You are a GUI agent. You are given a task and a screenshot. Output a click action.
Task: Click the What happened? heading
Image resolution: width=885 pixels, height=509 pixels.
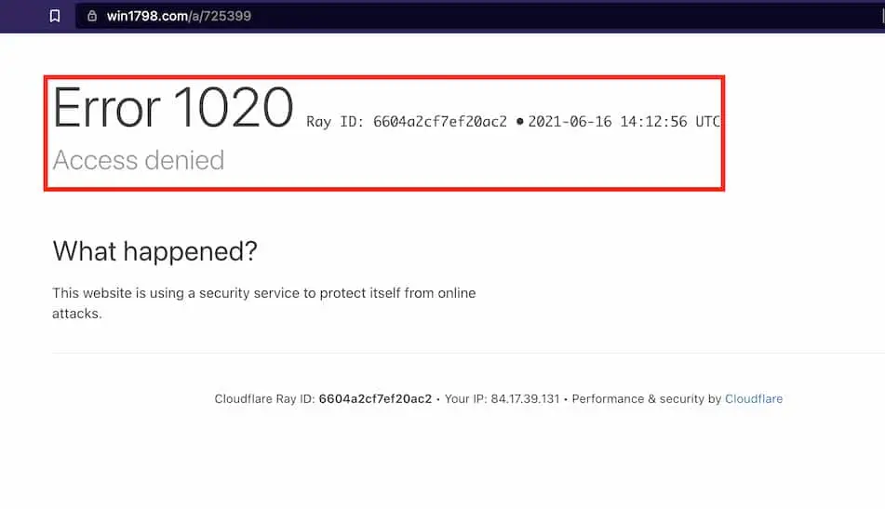154,250
